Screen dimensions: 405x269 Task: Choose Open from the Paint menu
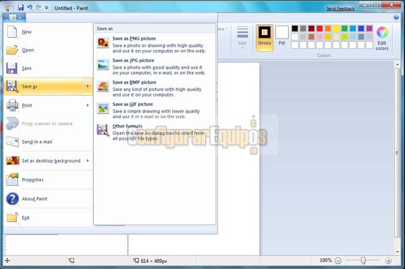coord(48,50)
